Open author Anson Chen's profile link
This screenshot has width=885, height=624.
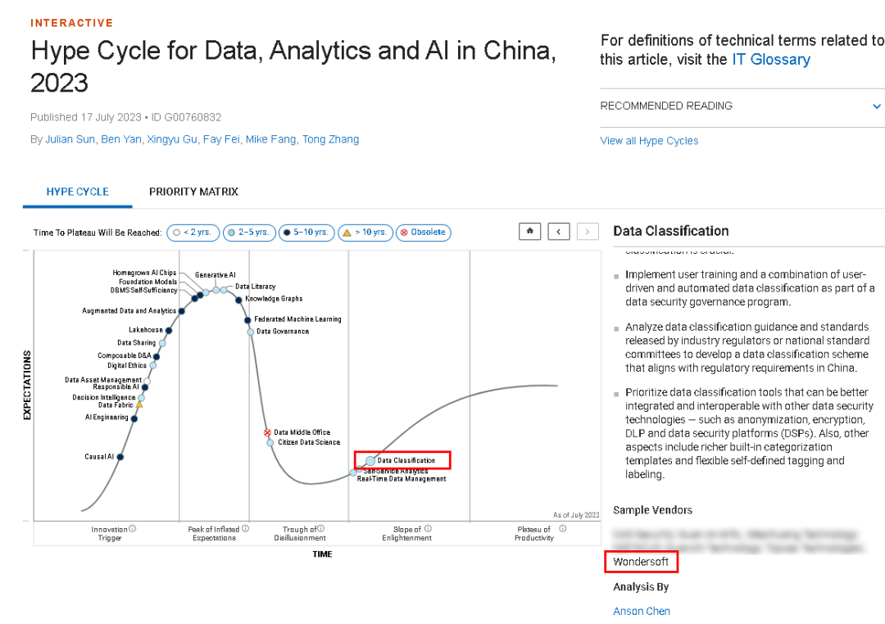pos(642,611)
